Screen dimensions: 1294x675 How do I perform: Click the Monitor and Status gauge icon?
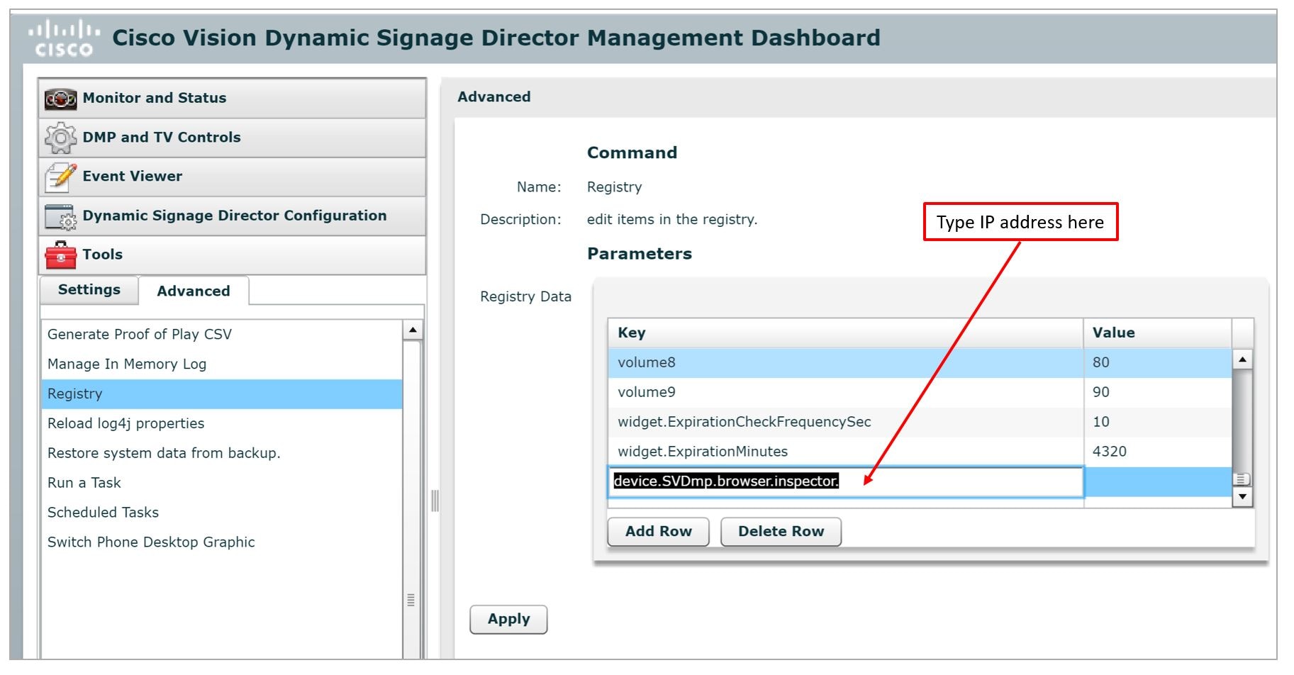coord(60,99)
